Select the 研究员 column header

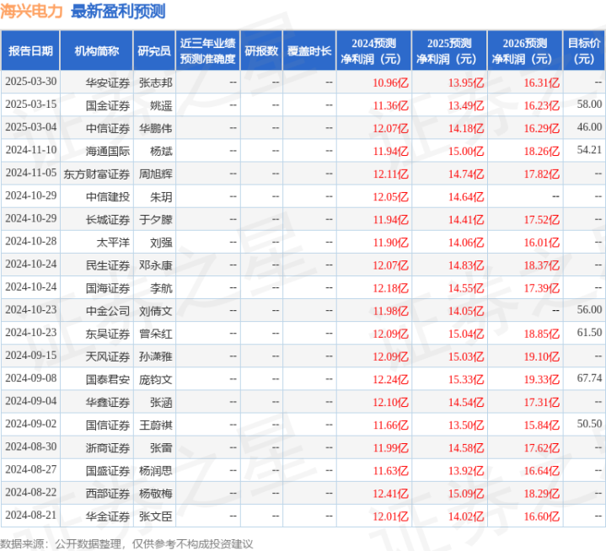pyautogui.click(x=154, y=51)
